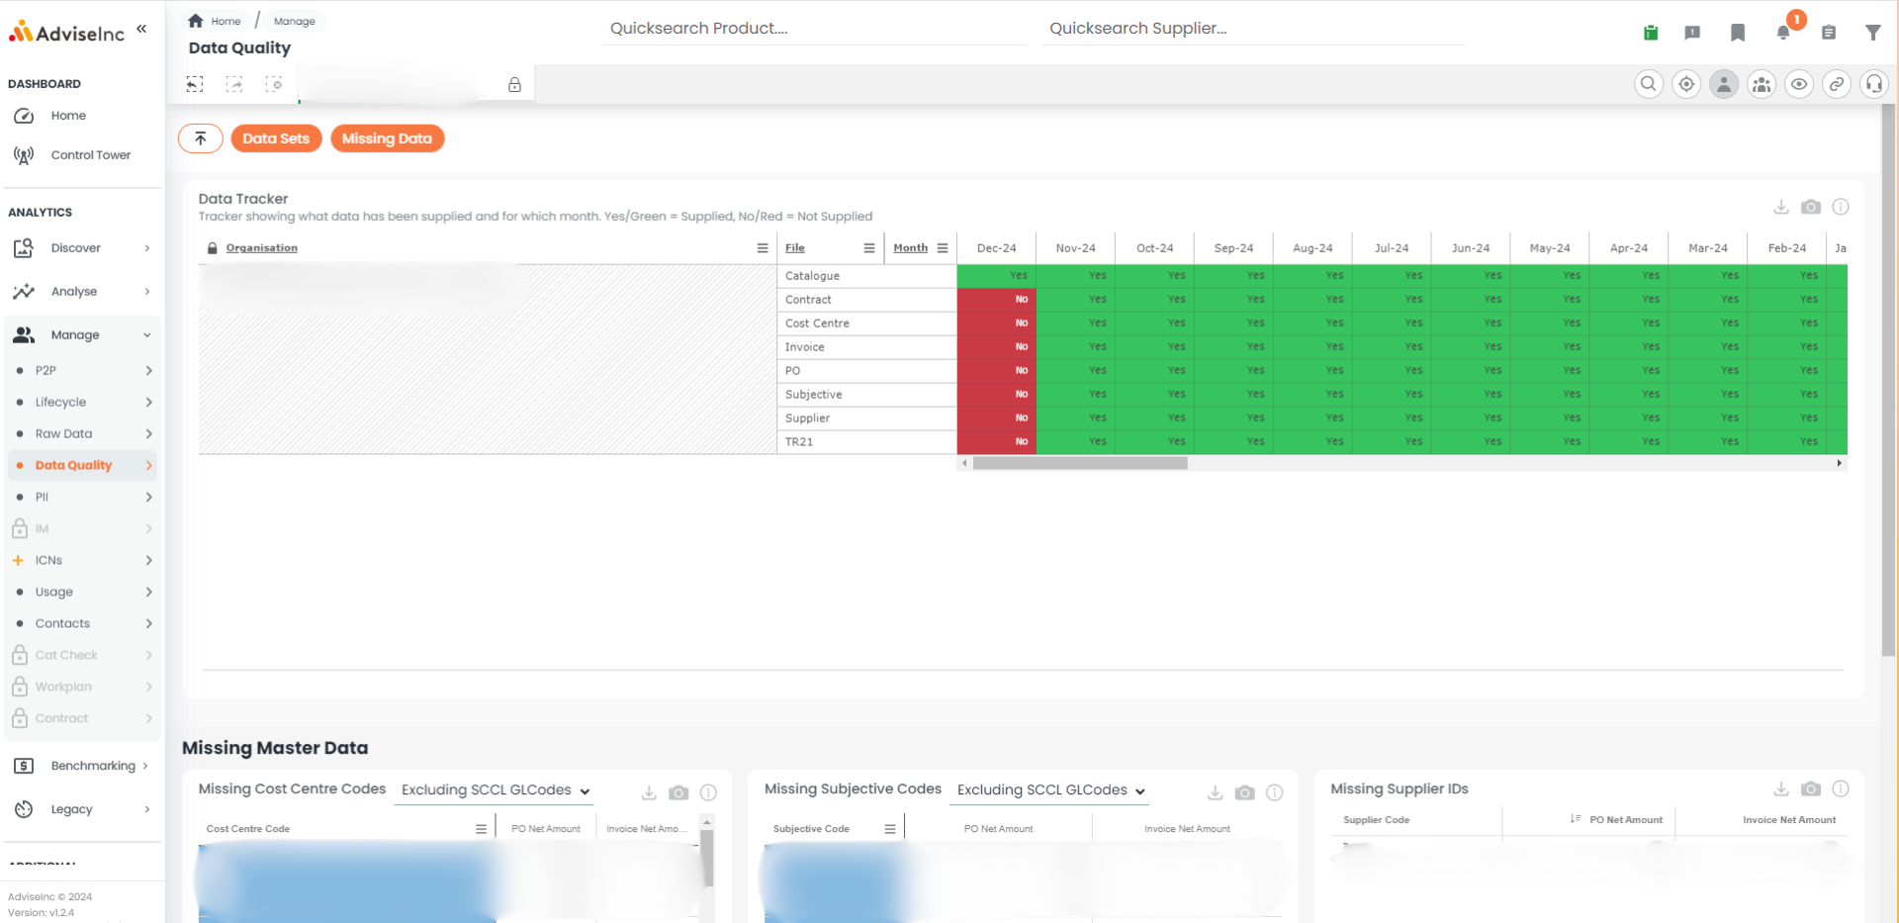Open the Usage sidebar item
The width and height of the screenshot is (1899, 923).
coord(83,593)
